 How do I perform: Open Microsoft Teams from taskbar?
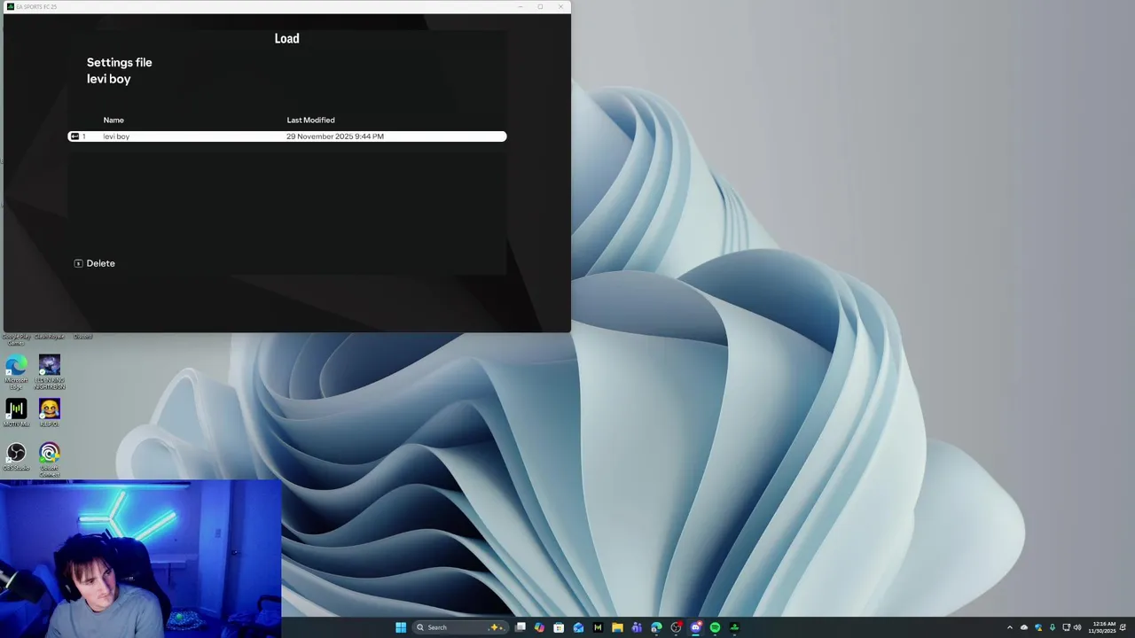tap(637, 627)
